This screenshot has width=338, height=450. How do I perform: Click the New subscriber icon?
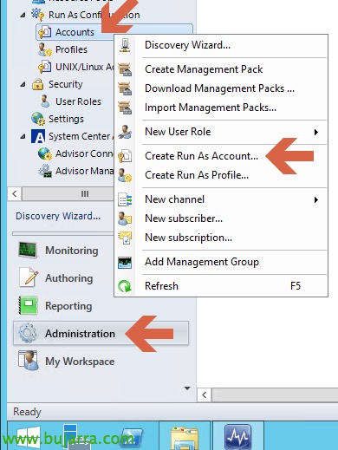(x=125, y=218)
